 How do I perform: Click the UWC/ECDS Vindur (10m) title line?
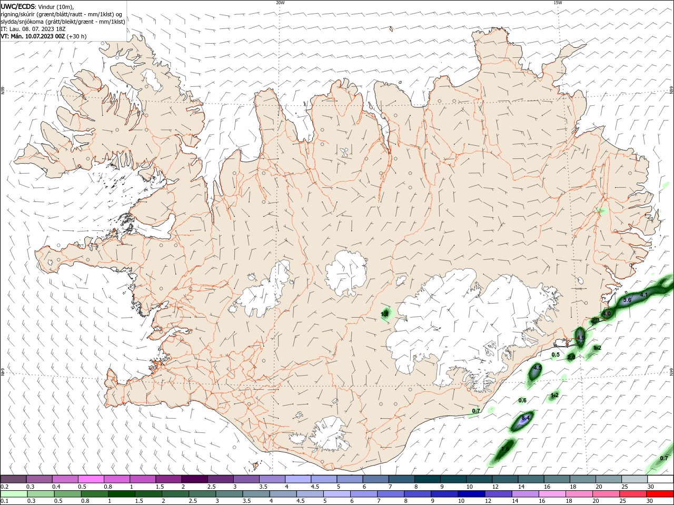tap(37, 6)
